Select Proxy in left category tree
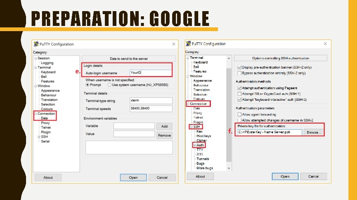The width and height of the screenshot is (357, 200). (x=45, y=123)
